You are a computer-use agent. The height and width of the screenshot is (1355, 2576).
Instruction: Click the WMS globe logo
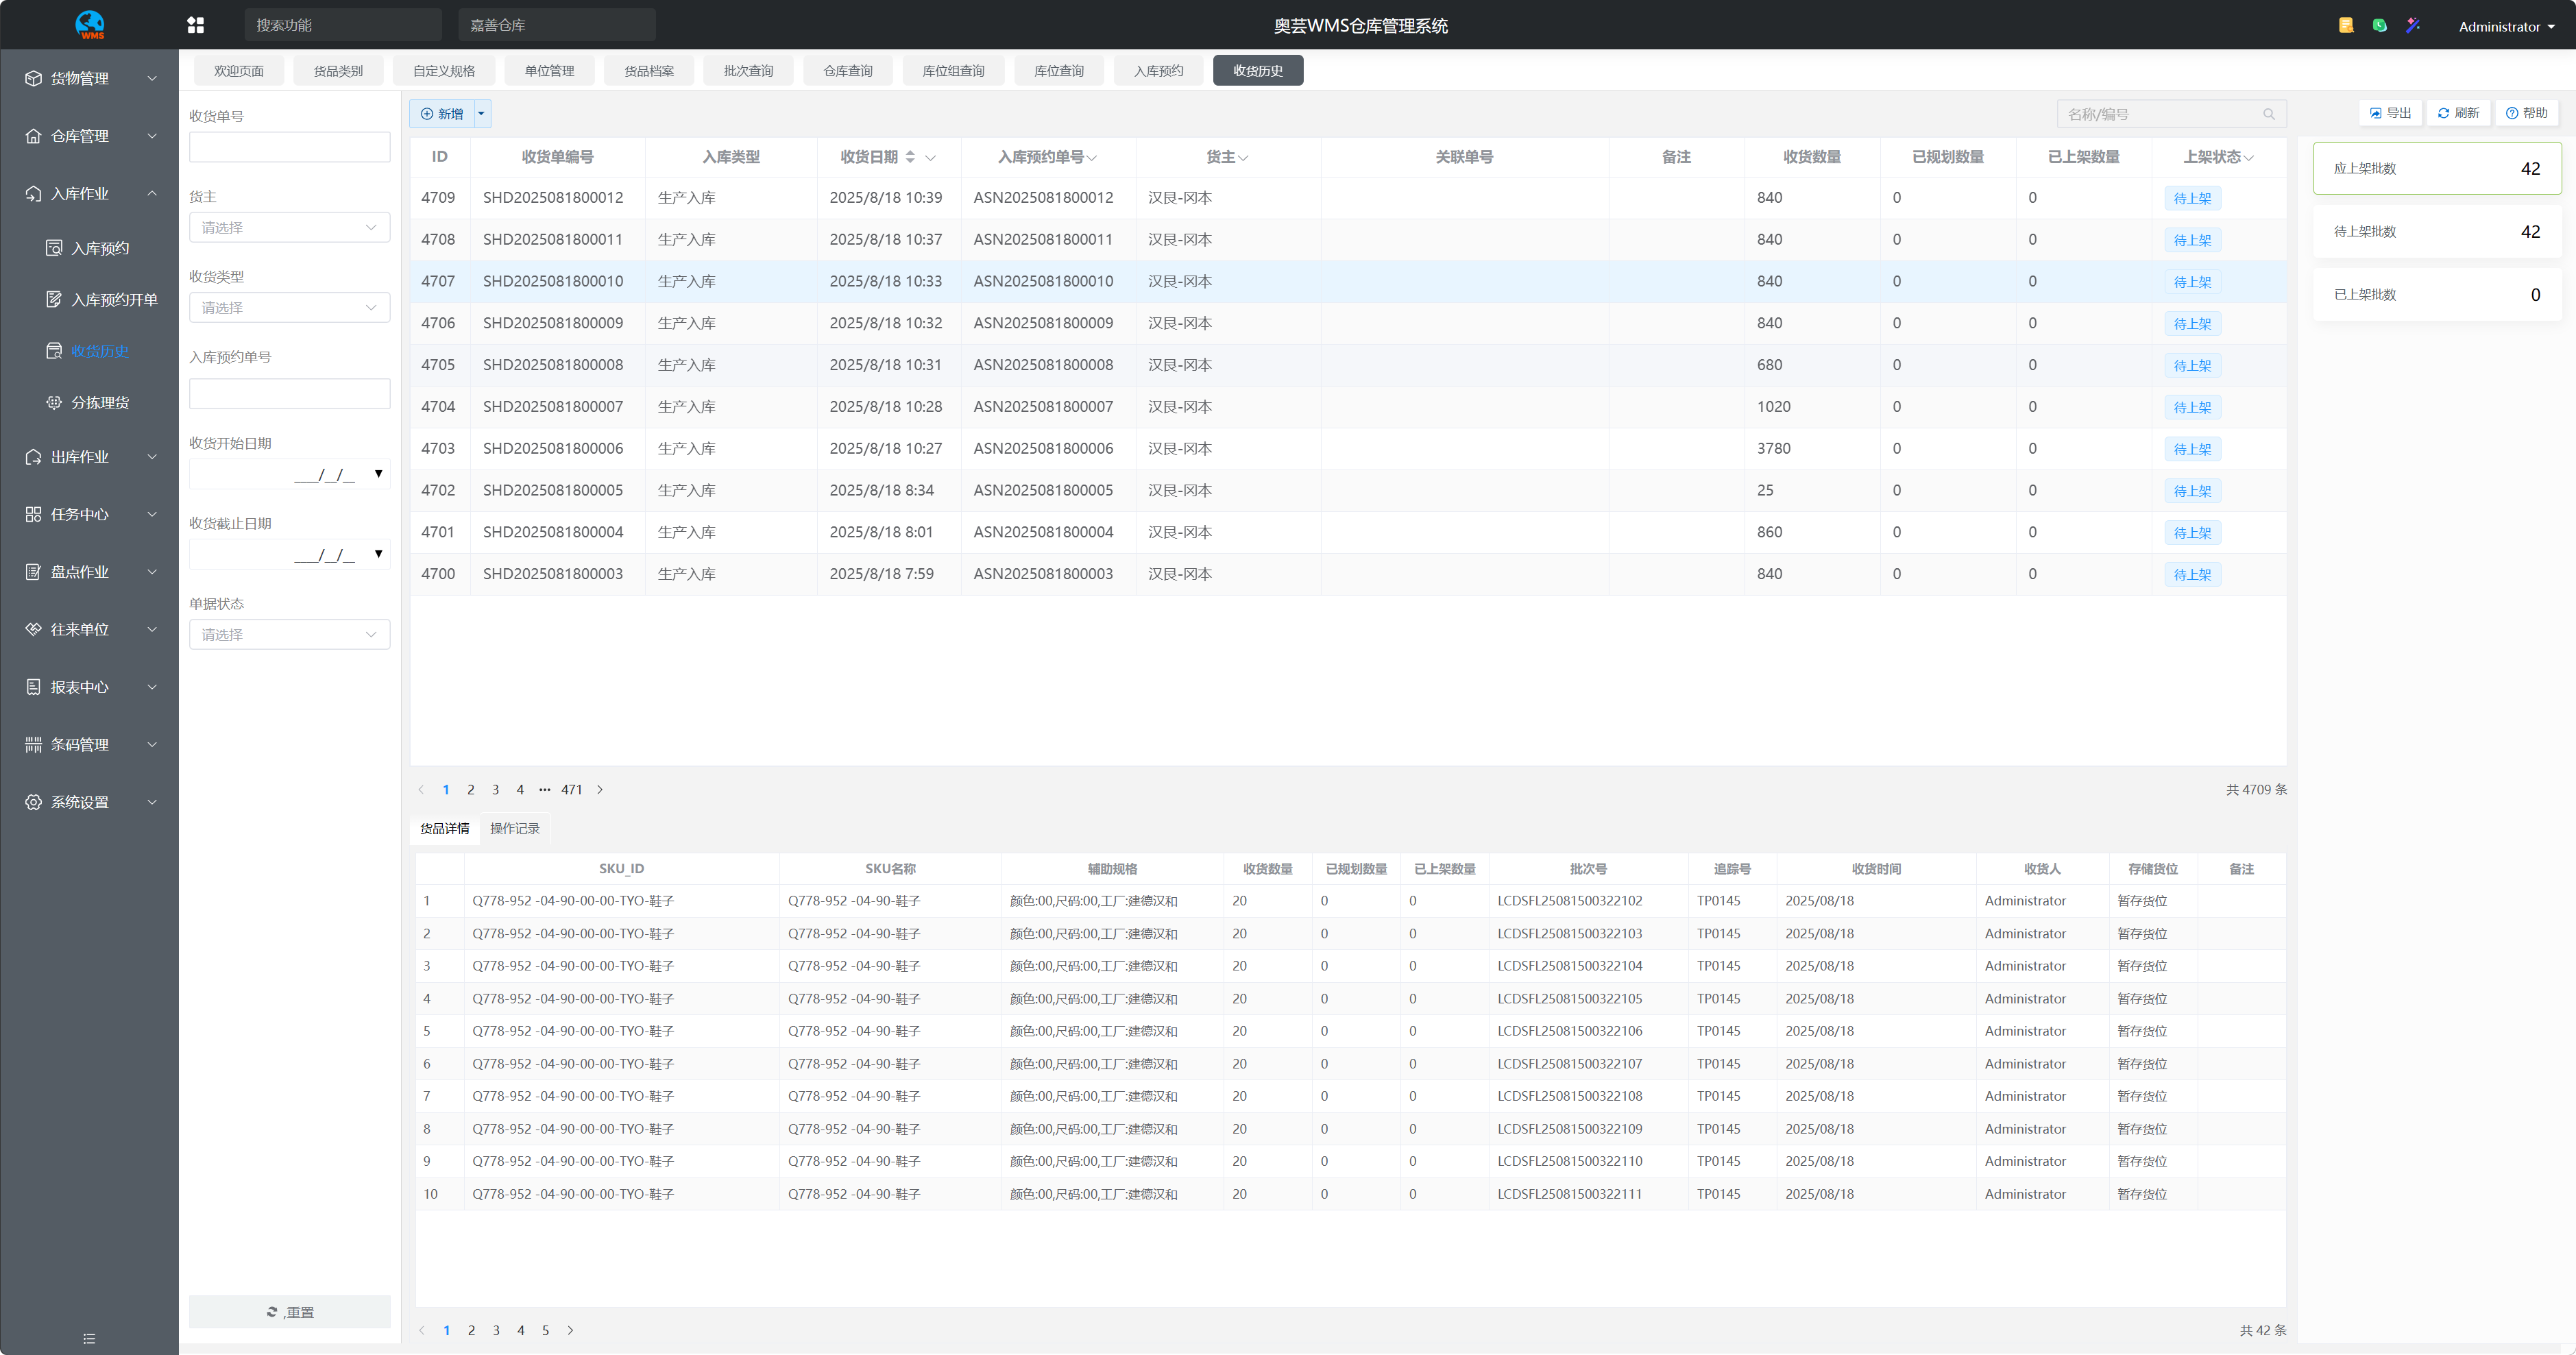90,24
